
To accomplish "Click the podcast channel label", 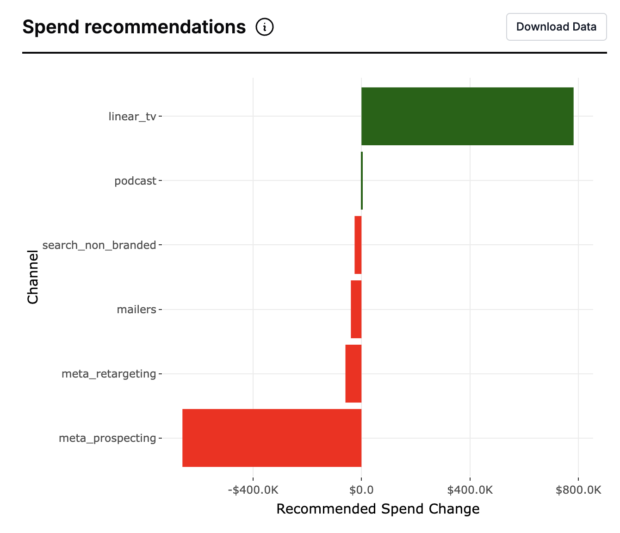I will pyautogui.click(x=135, y=181).
